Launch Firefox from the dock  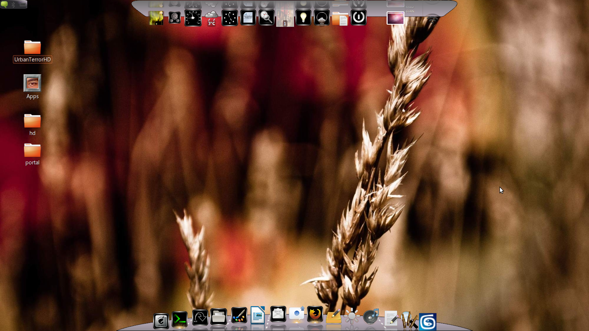pos(315,314)
